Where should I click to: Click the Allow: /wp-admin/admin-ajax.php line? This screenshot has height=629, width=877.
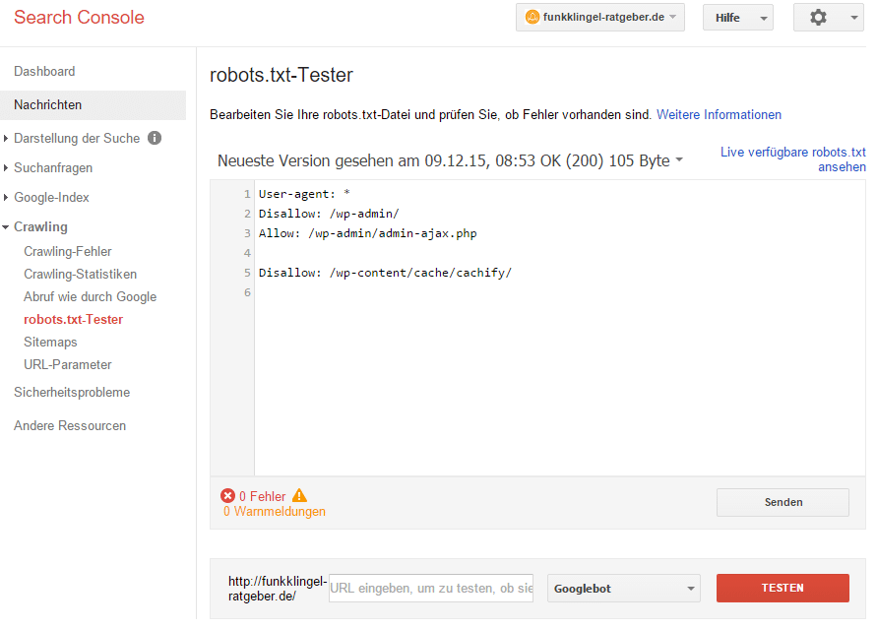367,233
